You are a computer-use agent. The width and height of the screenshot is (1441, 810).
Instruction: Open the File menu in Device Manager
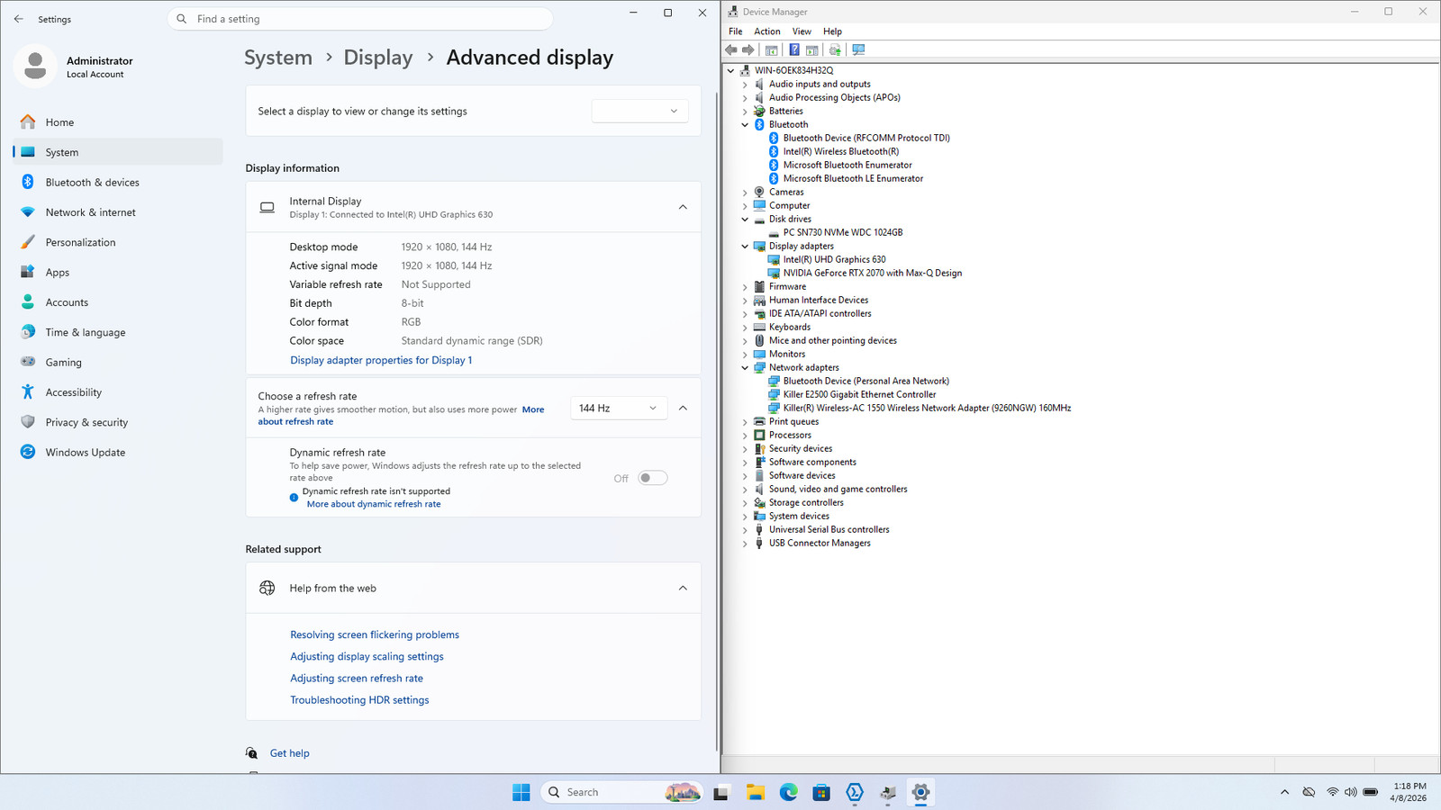pyautogui.click(x=736, y=31)
